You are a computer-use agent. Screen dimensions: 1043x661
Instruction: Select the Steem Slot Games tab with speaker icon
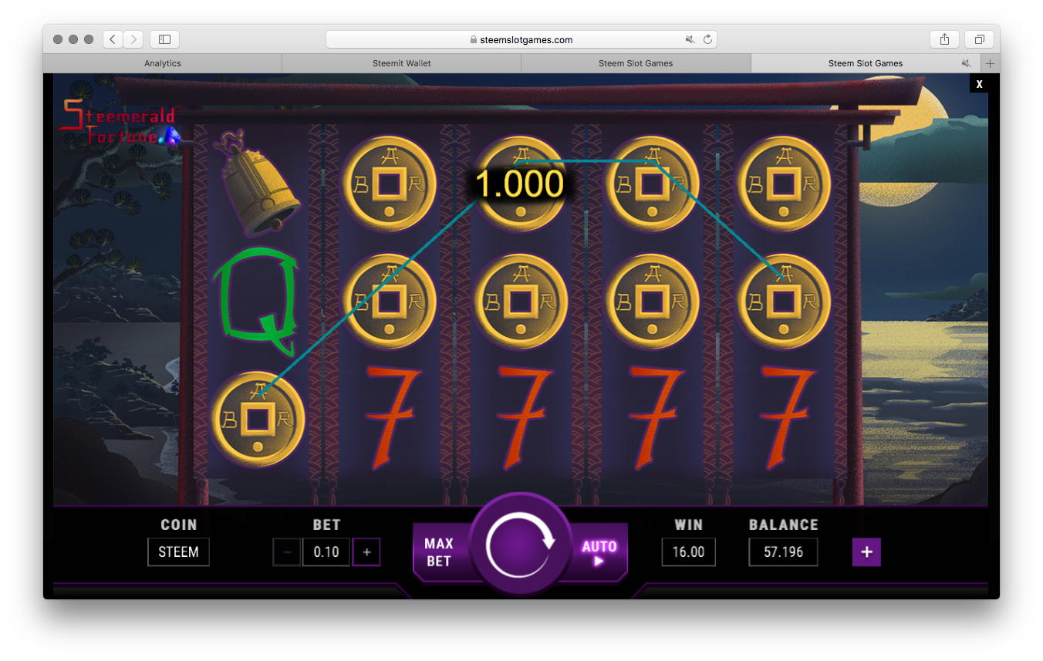(866, 63)
